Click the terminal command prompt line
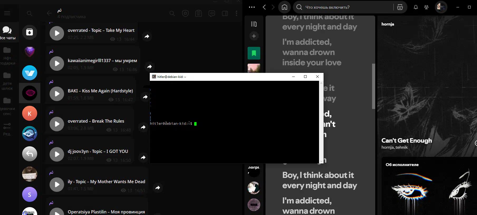This screenshot has width=477, height=215. [x=173, y=123]
